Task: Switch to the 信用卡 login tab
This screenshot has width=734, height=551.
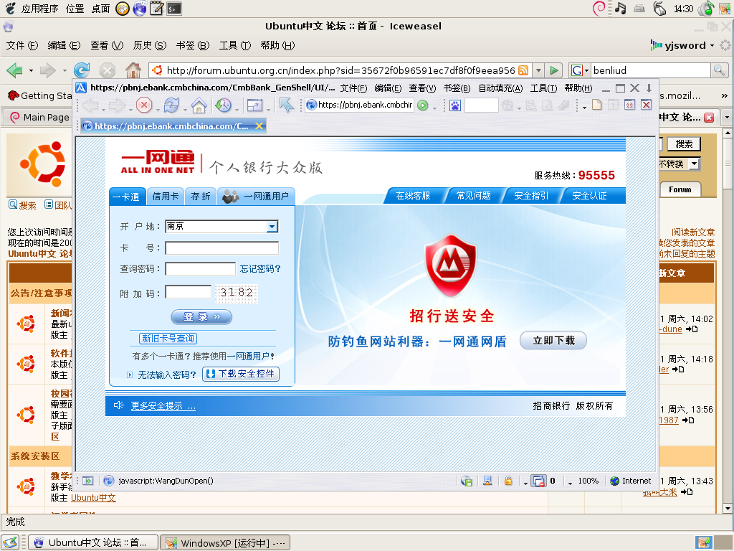Action: (x=166, y=197)
